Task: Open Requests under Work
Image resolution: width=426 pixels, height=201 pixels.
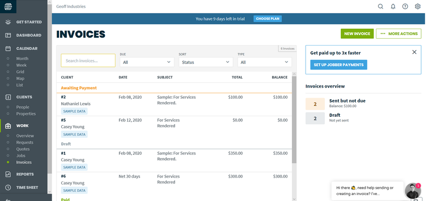Action: (24, 142)
